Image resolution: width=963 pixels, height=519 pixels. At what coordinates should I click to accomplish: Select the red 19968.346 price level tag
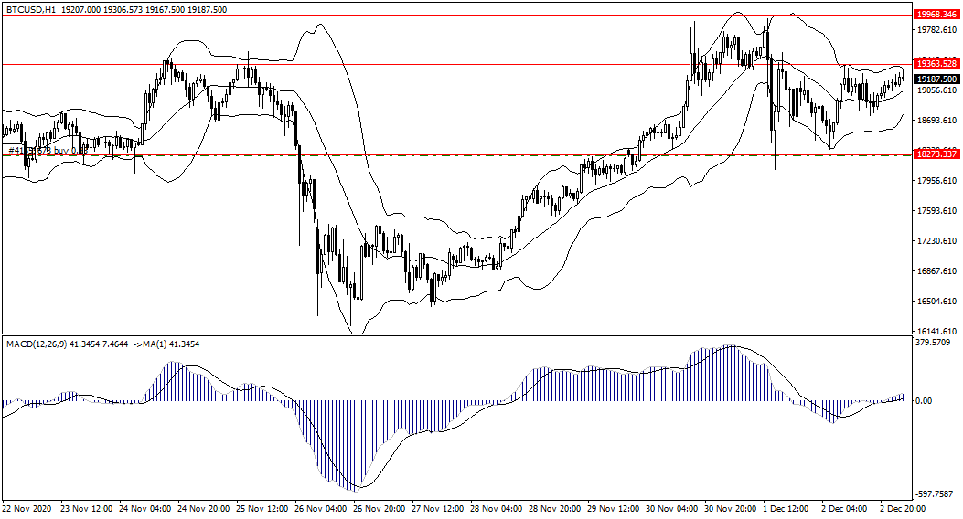tap(936, 15)
